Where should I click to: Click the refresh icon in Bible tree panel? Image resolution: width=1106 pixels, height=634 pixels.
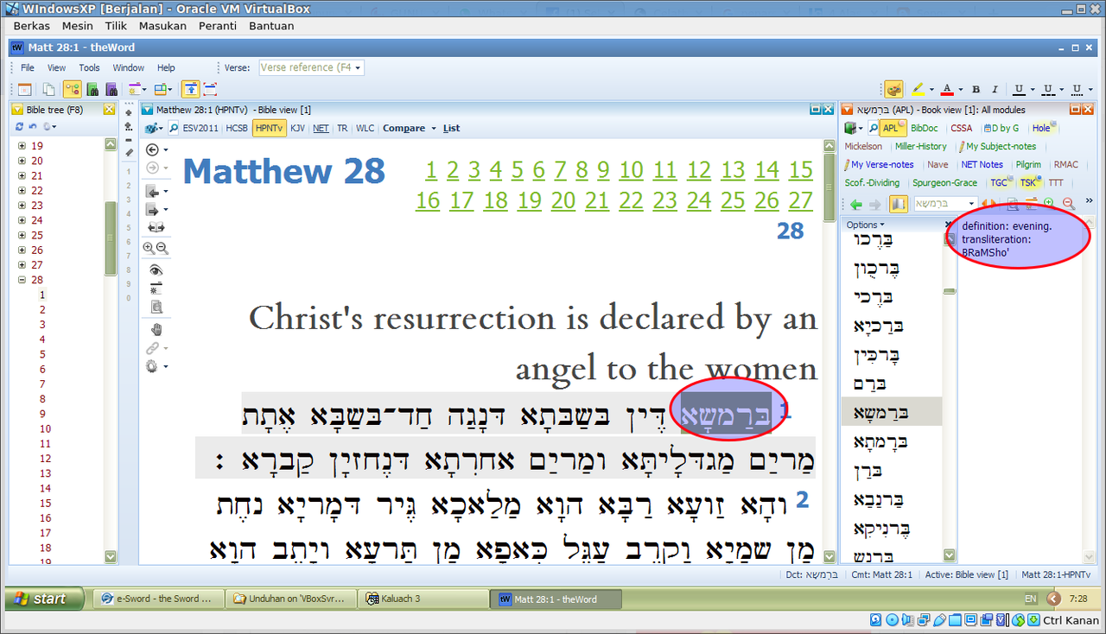pyautogui.click(x=19, y=126)
